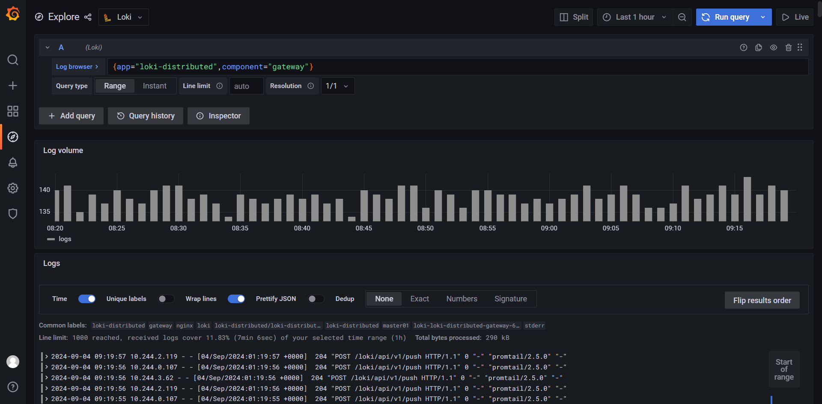Open Query history
The height and width of the screenshot is (404, 822).
(146, 116)
